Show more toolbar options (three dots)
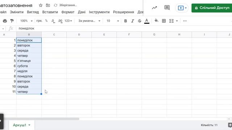Screen dimensions: 232x130 click(185, 21)
